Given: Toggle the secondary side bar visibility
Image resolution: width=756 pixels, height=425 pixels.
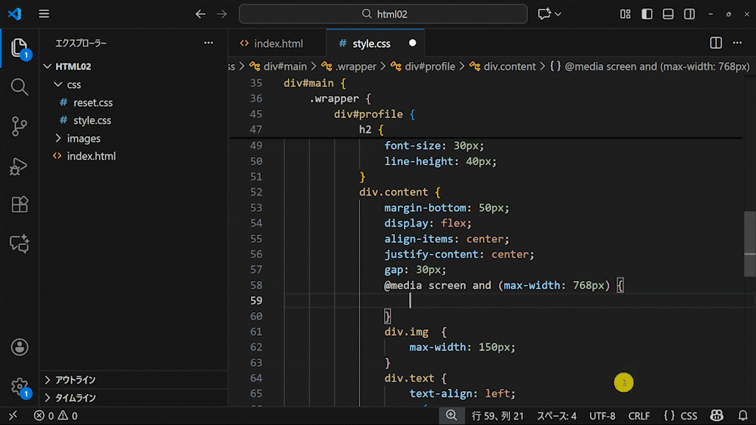Looking at the screenshot, I should pos(689,14).
